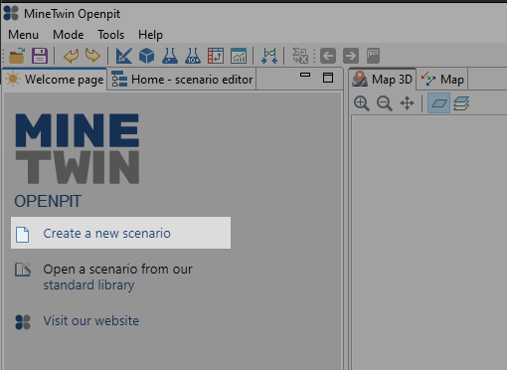Click the 10+ flask multi-run icon
The width and height of the screenshot is (507, 370).
click(x=193, y=56)
